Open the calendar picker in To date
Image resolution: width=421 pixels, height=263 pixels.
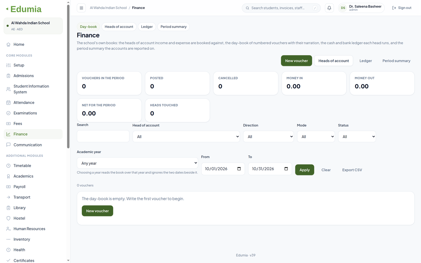pos(286,169)
